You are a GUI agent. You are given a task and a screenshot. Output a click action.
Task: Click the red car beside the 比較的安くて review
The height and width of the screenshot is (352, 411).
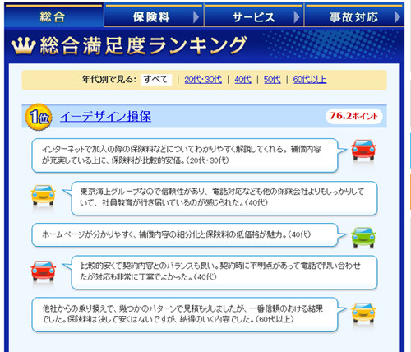(x=43, y=271)
